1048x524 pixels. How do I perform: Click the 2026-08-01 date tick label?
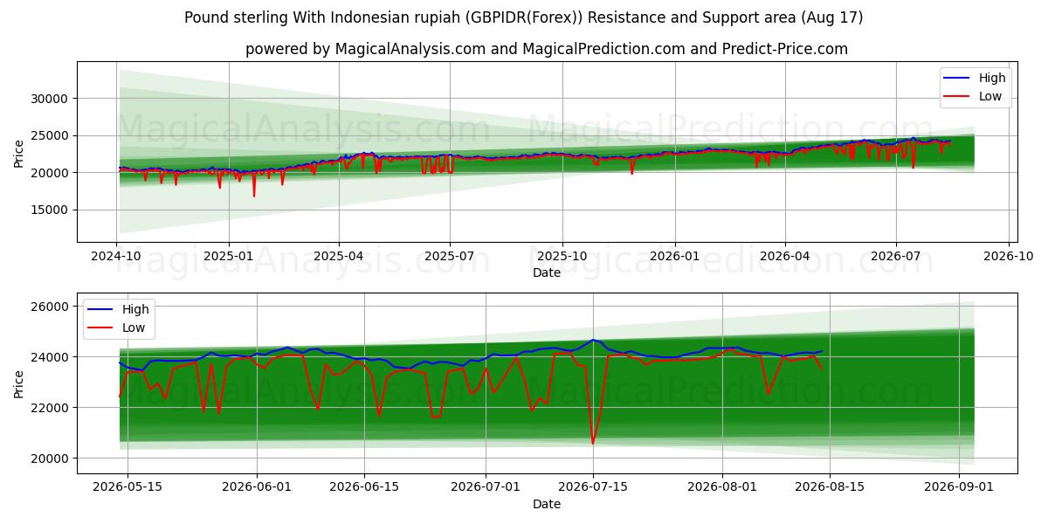(x=722, y=488)
